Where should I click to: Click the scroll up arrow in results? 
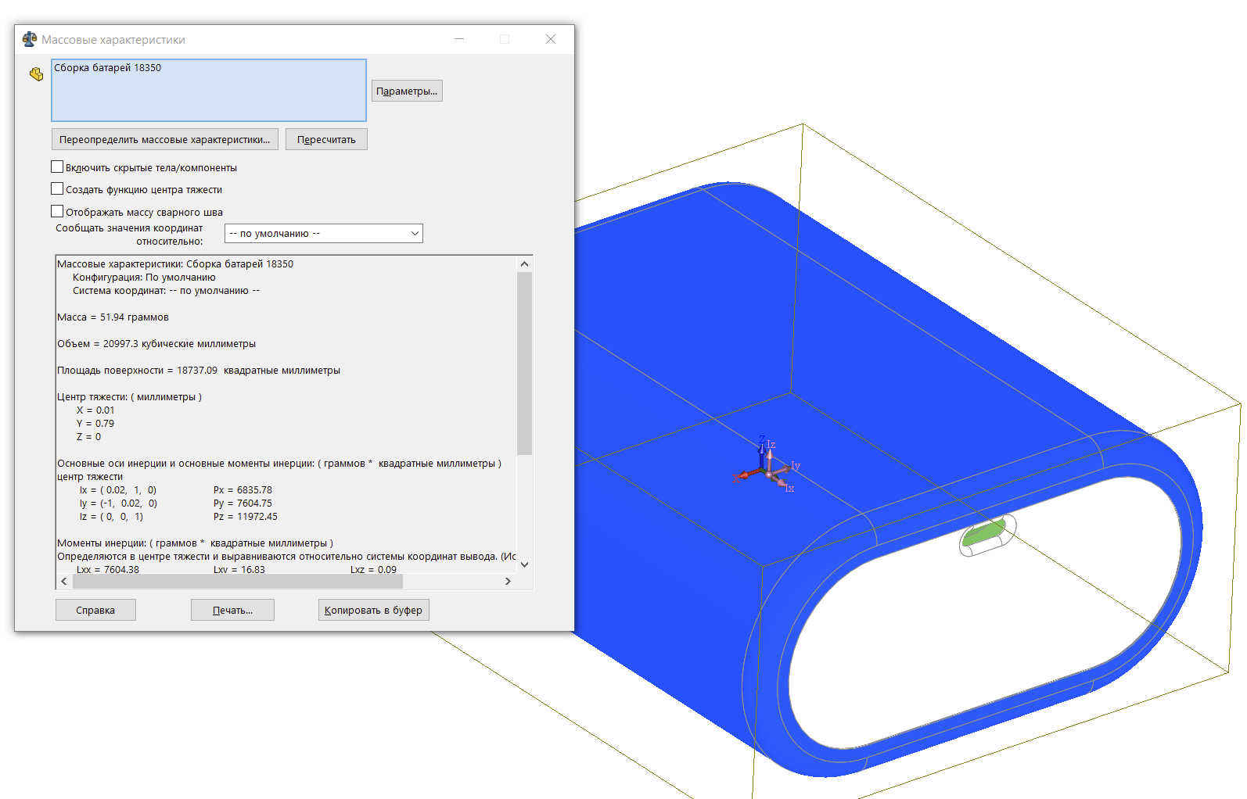pyautogui.click(x=524, y=264)
